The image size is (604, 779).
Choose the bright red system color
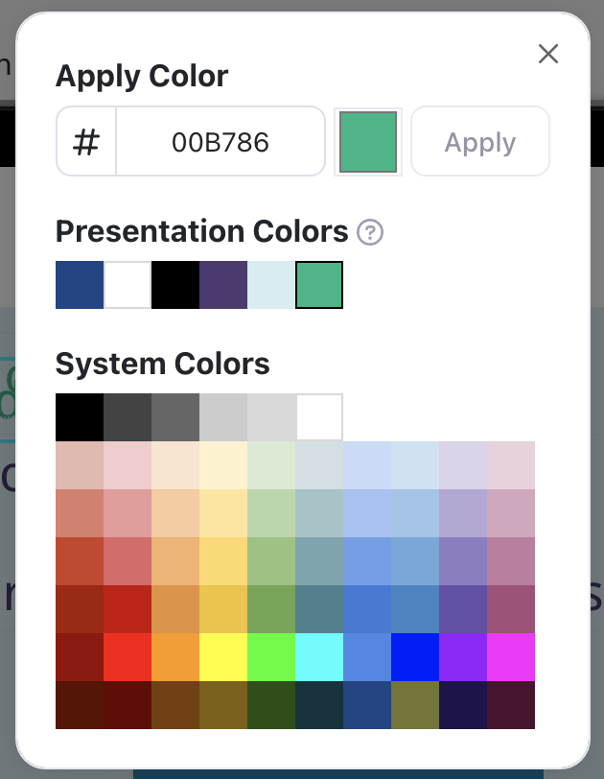128,657
